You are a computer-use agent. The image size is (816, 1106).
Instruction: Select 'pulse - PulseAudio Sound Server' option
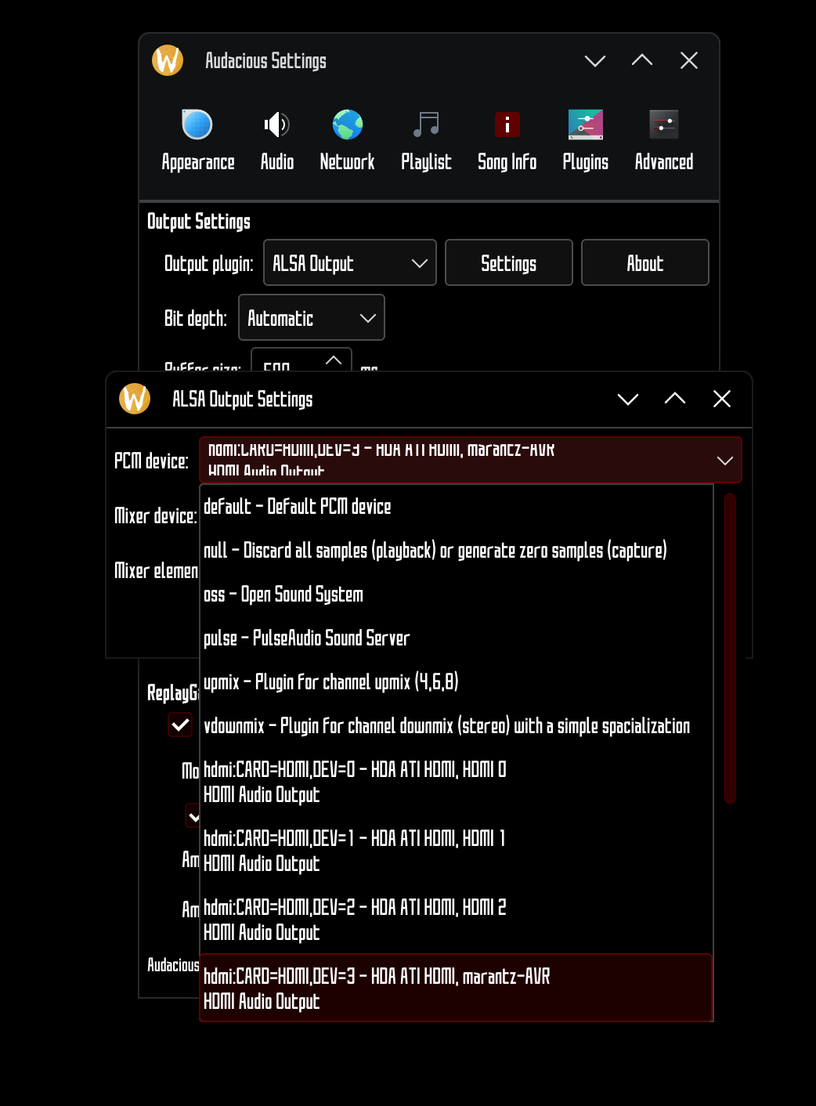(x=457, y=638)
